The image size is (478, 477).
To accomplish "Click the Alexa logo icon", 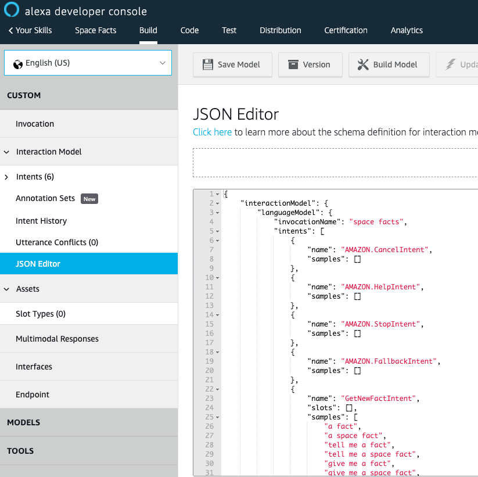I will (10, 10).
